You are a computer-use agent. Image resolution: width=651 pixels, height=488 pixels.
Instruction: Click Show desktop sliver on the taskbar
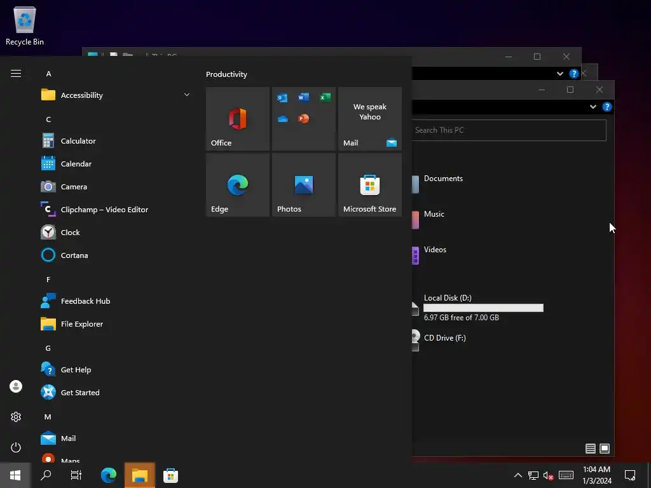pos(649,475)
